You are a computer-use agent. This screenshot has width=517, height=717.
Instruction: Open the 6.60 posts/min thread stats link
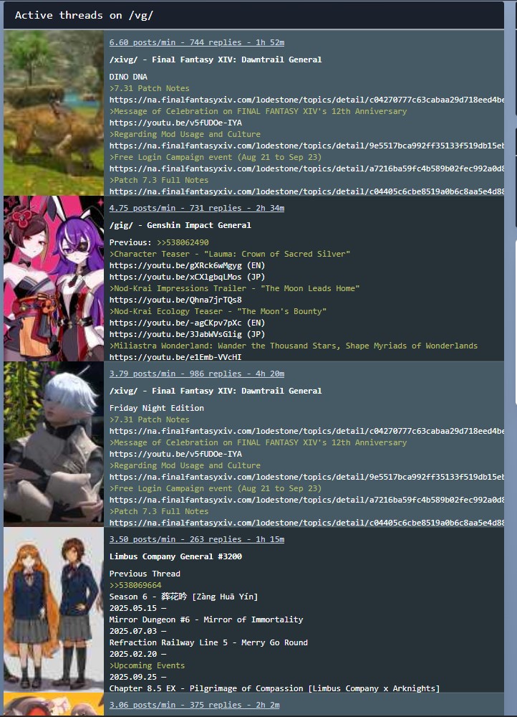point(197,42)
